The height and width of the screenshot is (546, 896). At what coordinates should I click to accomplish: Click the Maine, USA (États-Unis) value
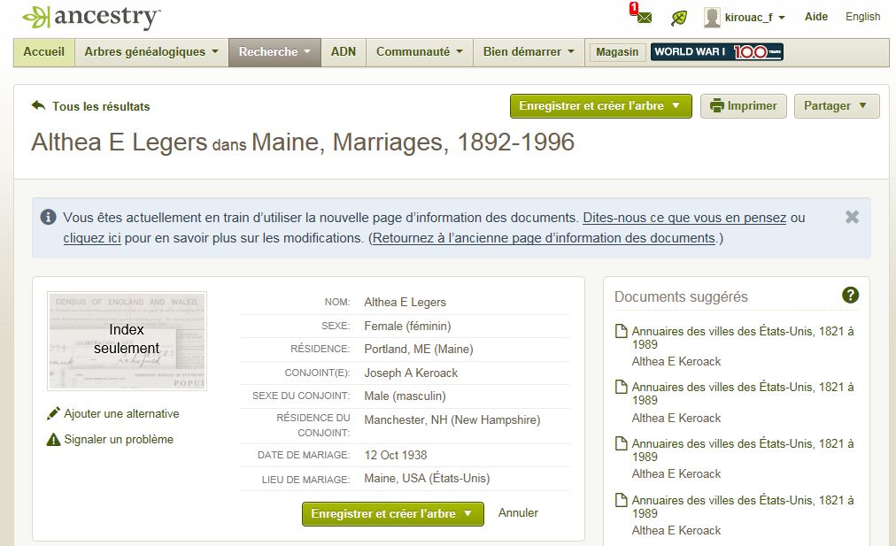(x=427, y=478)
